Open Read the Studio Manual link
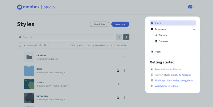The height and width of the screenshot is (107, 213). point(168,69)
